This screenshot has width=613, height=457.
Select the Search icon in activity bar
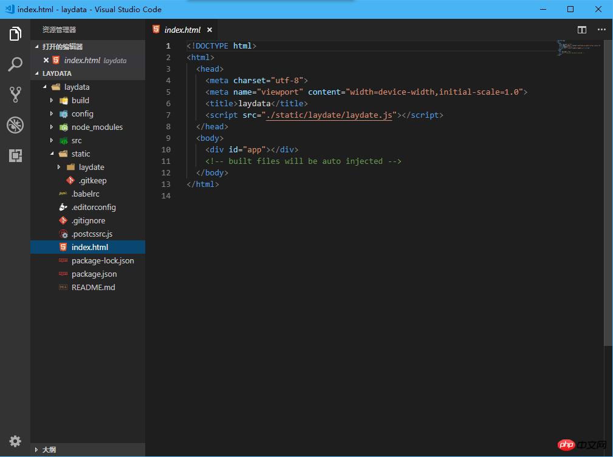[x=15, y=64]
